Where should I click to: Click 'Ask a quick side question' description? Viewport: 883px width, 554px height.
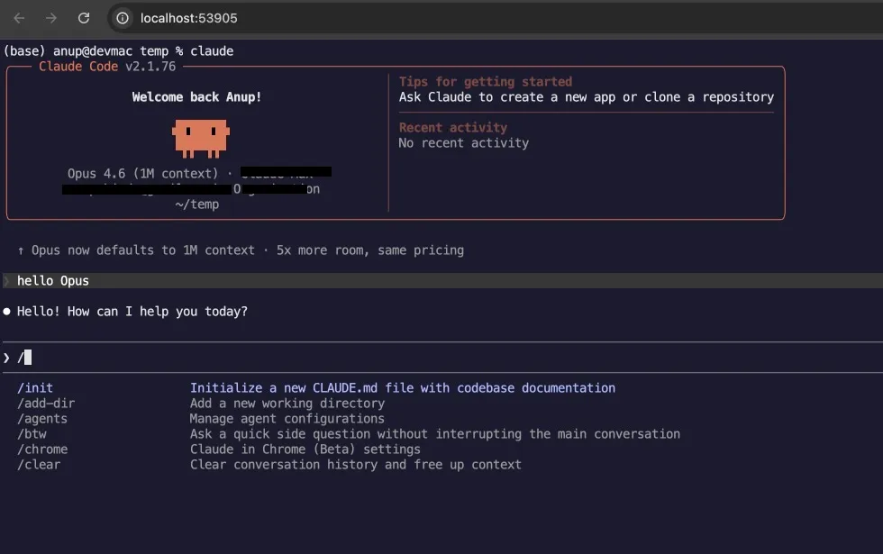click(434, 433)
